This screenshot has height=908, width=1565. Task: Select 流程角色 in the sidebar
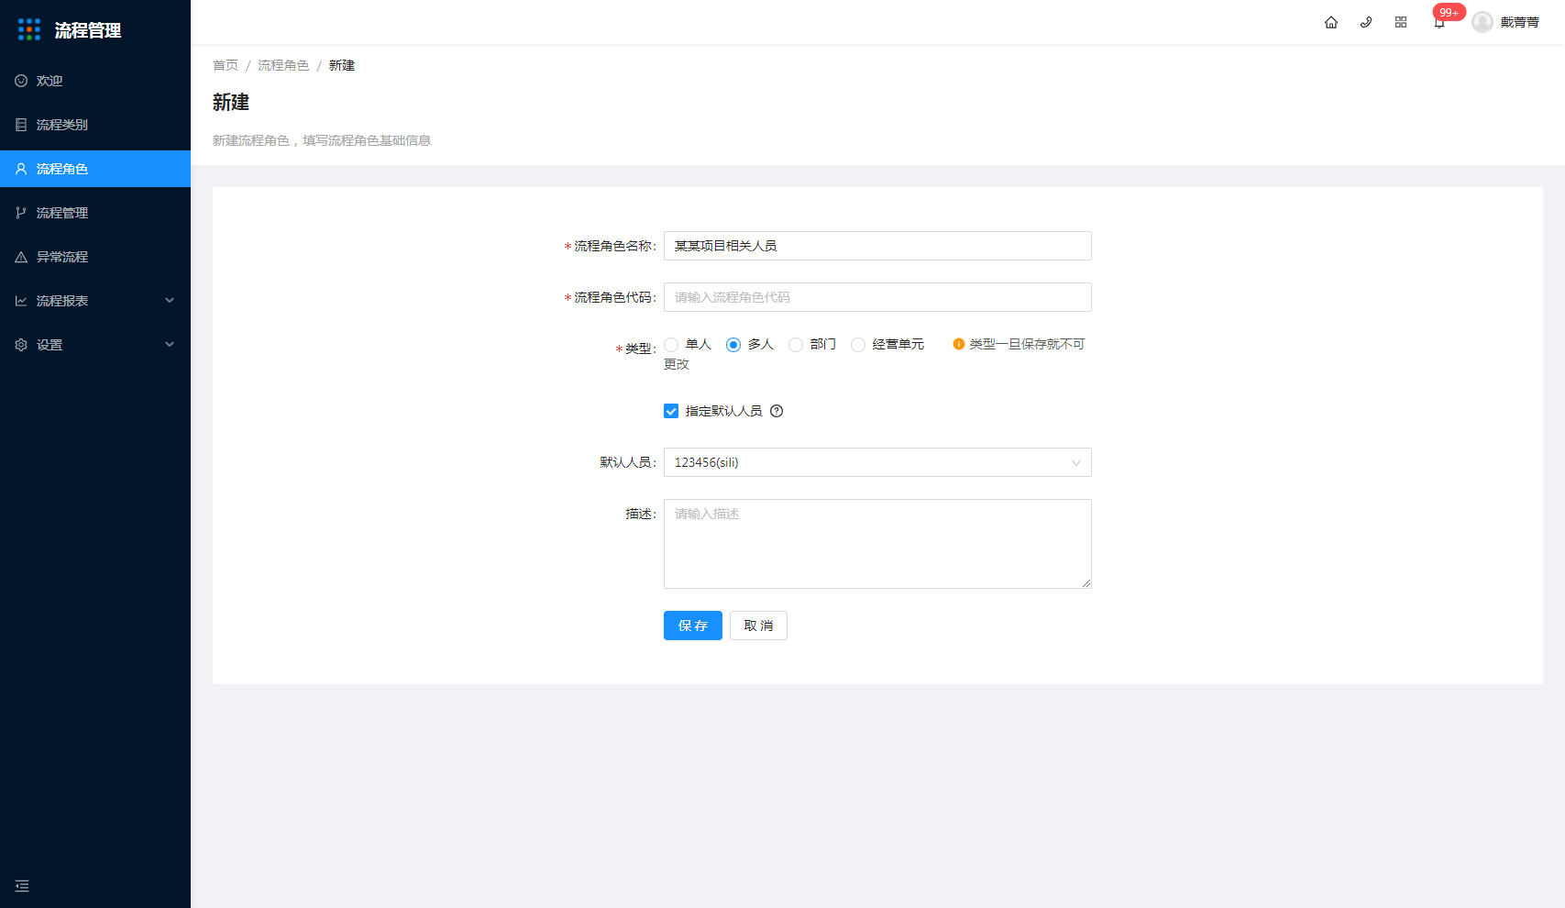click(95, 169)
